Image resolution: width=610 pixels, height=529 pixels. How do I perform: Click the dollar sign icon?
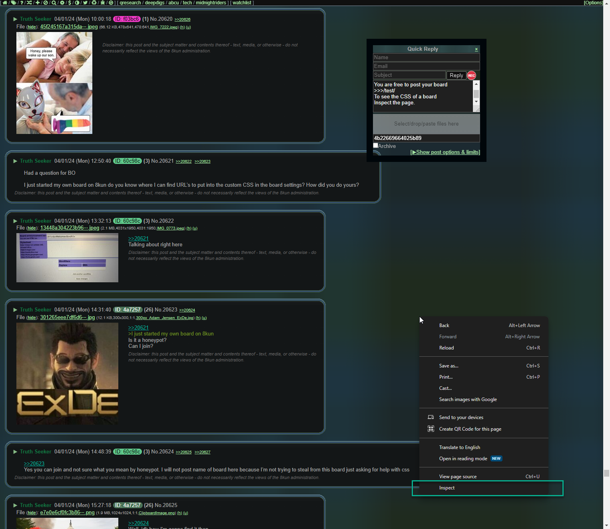click(70, 3)
